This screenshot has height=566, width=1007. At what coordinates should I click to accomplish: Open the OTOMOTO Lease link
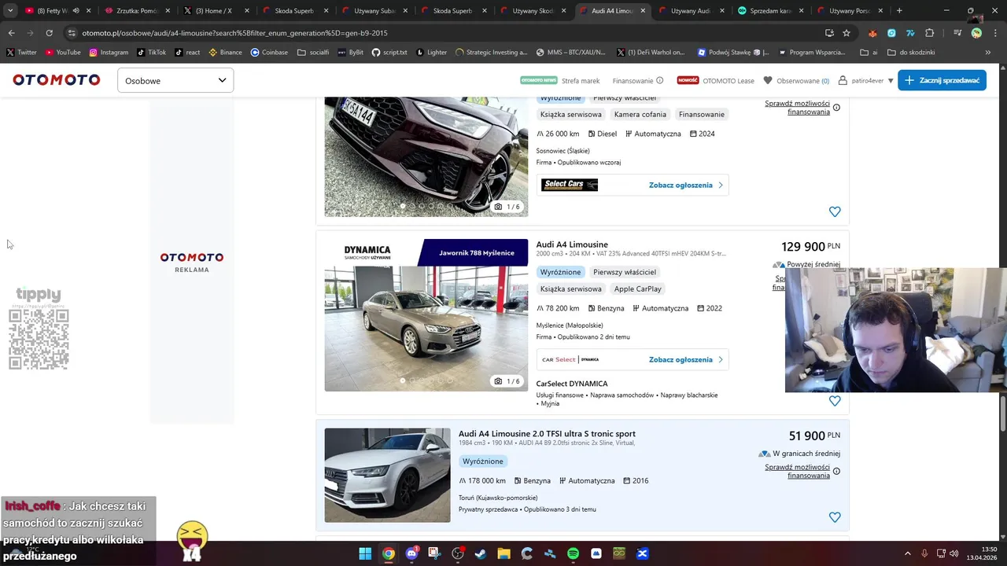coord(729,80)
